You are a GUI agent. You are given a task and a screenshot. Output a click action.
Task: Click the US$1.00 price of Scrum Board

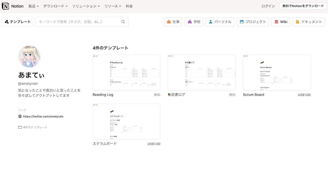point(304,95)
